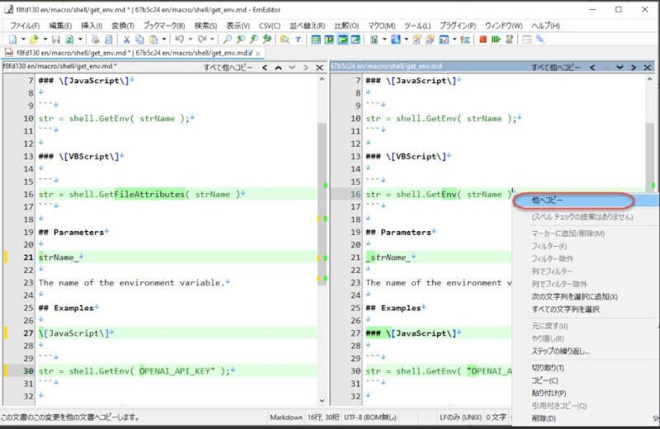Click the Undo arrow toolbar icon

(x=179, y=40)
